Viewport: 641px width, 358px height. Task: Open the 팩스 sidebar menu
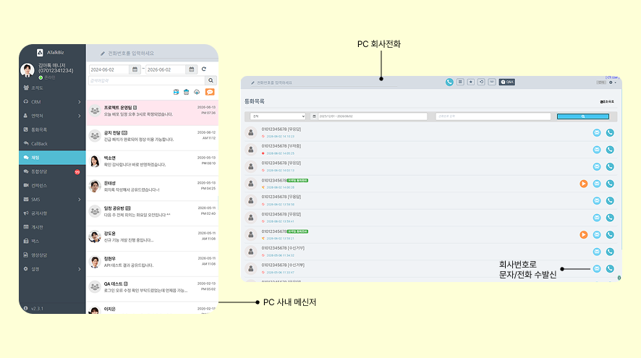click(52, 241)
